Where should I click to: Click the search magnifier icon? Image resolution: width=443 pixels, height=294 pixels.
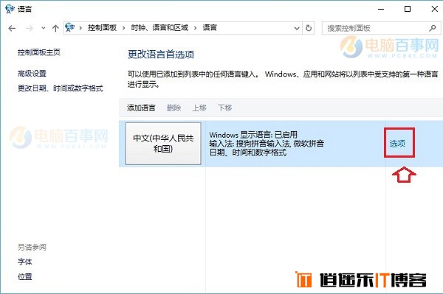(x=433, y=28)
